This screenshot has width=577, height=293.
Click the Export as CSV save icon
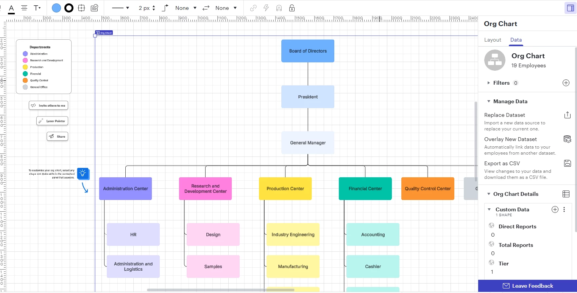(x=567, y=163)
